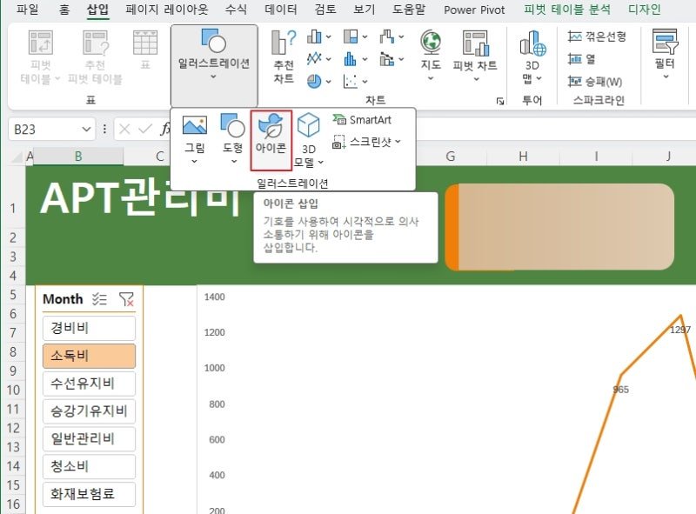
Task: Choose 일반관리비 slicer button
Action: pos(90,439)
